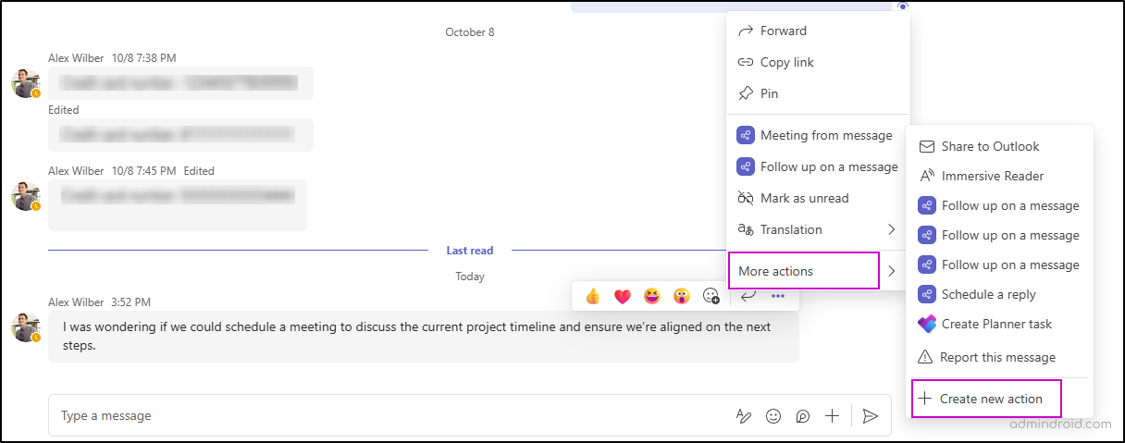Click the surprised face reaction emoji
The width and height of the screenshot is (1125, 443).
pyautogui.click(x=682, y=296)
